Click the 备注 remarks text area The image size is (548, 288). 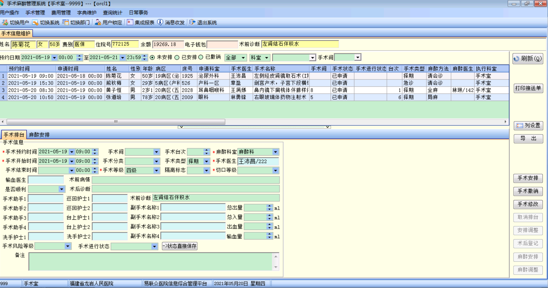[x=151, y=261]
